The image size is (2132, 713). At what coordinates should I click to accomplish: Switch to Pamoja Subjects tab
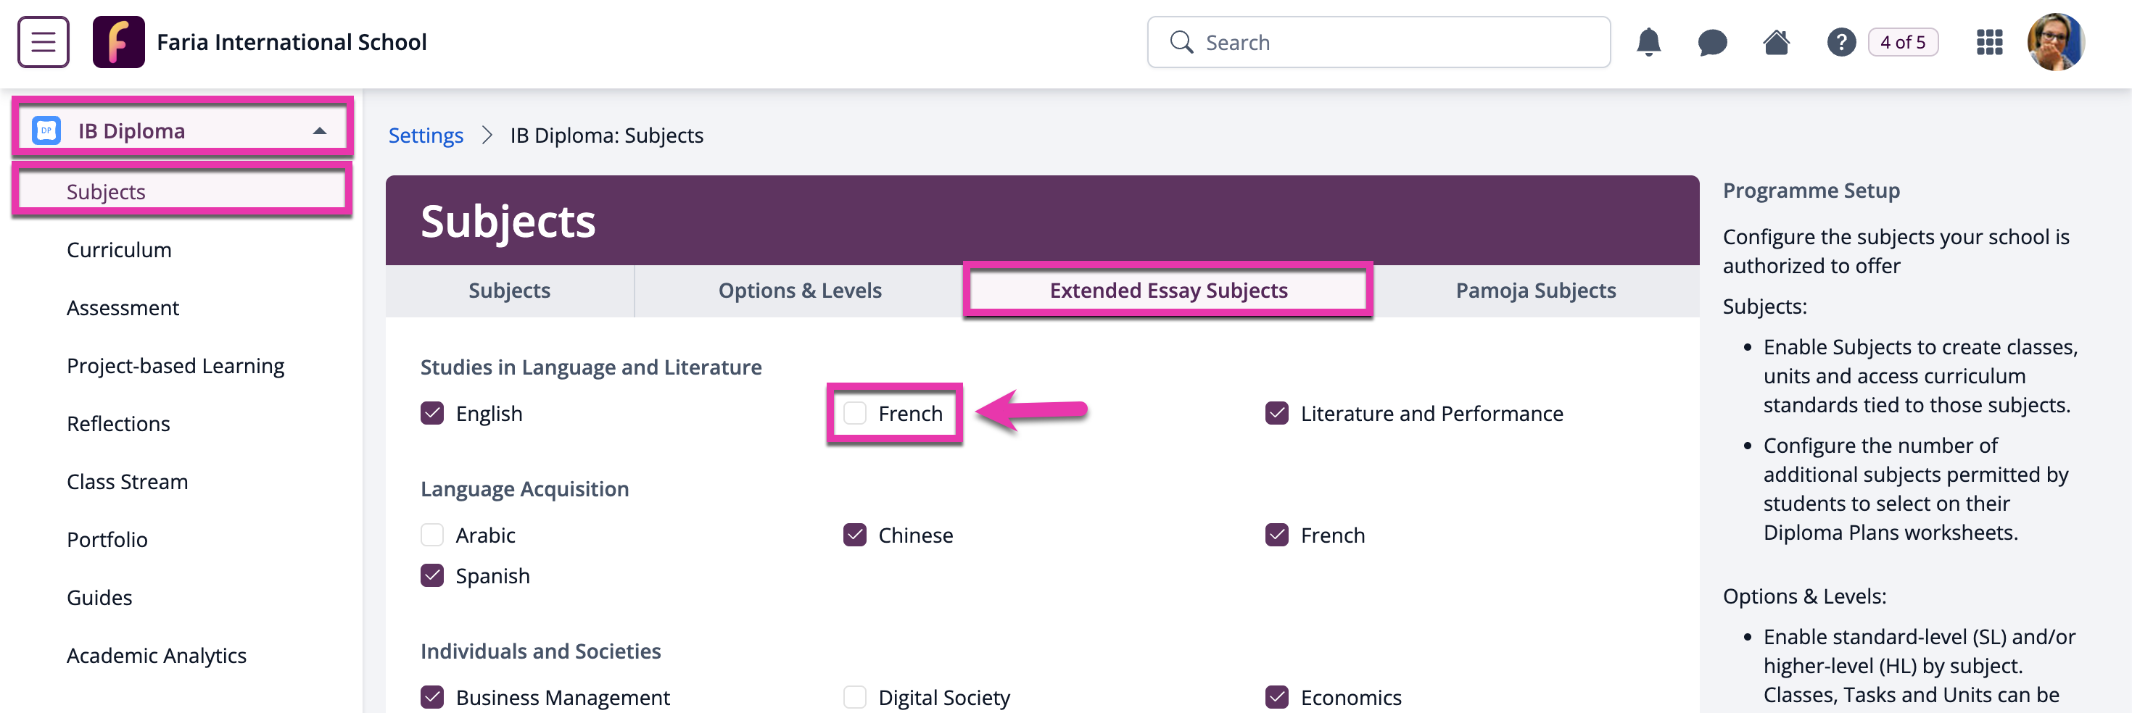[x=1535, y=291]
